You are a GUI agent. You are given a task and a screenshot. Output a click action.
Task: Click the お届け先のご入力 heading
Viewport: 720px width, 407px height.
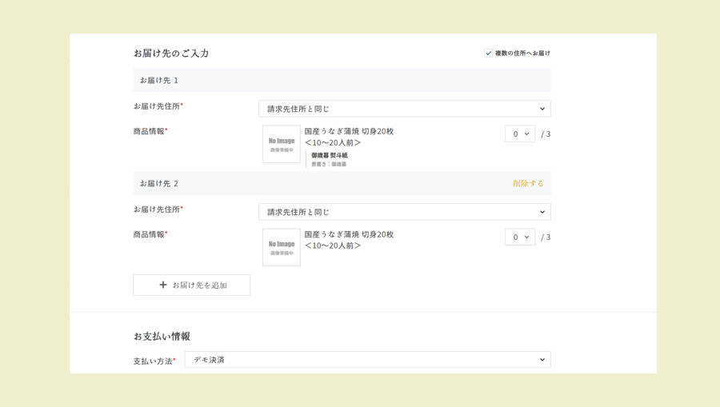(171, 54)
